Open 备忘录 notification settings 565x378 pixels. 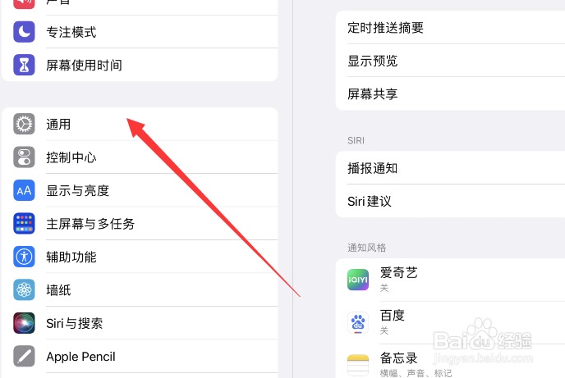click(x=450, y=362)
